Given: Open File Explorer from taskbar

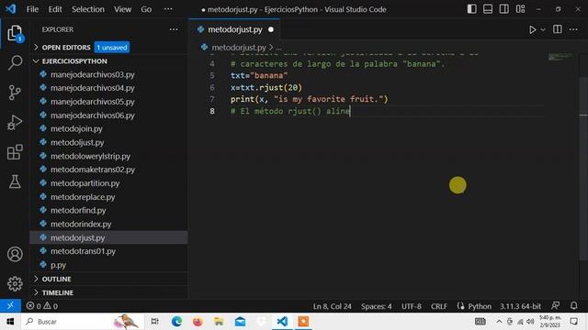Looking at the screenshot, I should tap(219, 322).
